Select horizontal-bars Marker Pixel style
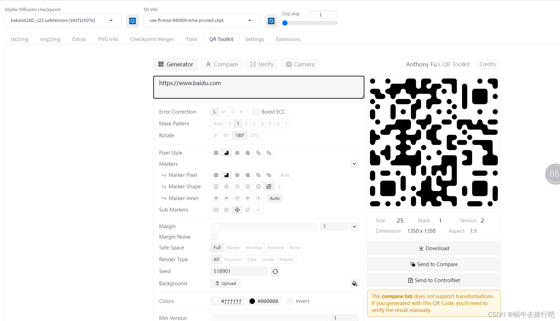The height and width of the screenshot is (321, 560). tap(258, 175)
